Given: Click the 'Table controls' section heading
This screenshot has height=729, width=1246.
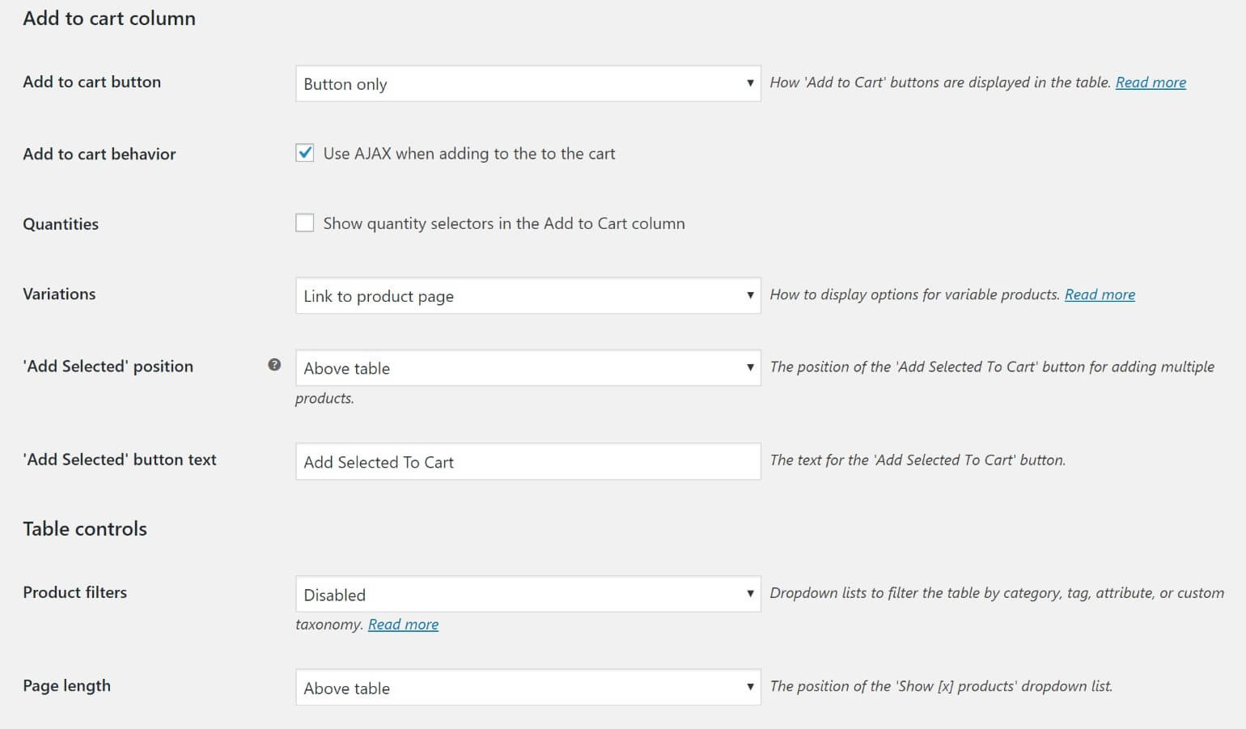Looking at the screenshot, I should (x=84, y=528).
